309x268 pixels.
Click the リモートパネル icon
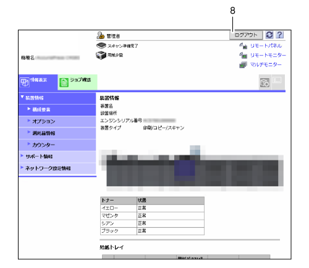(x=243, y=46)
